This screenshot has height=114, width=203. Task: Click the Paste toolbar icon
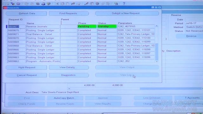pyautogui.click(x=68, y=3)
